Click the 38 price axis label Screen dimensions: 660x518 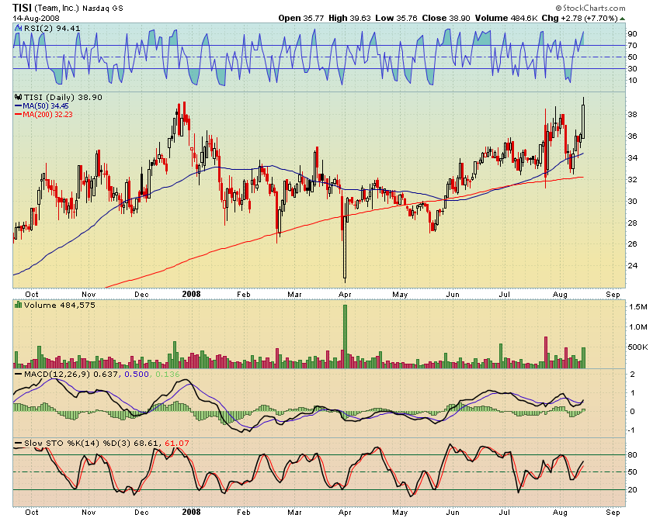(x=632, y=114)
